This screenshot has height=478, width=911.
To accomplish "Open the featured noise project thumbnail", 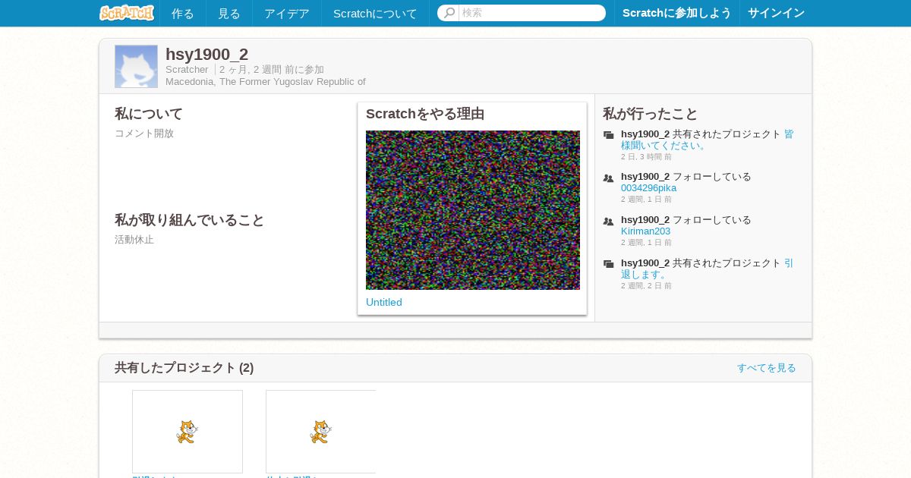I will pyautogui.click(x=473, y=210).
